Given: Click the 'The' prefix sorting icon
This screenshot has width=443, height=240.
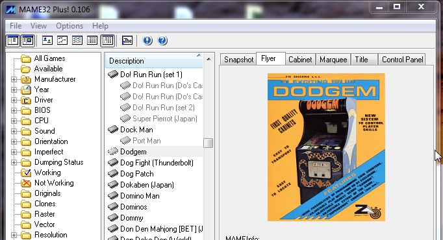Looking at the screenshot, I should tap(127, 41).
